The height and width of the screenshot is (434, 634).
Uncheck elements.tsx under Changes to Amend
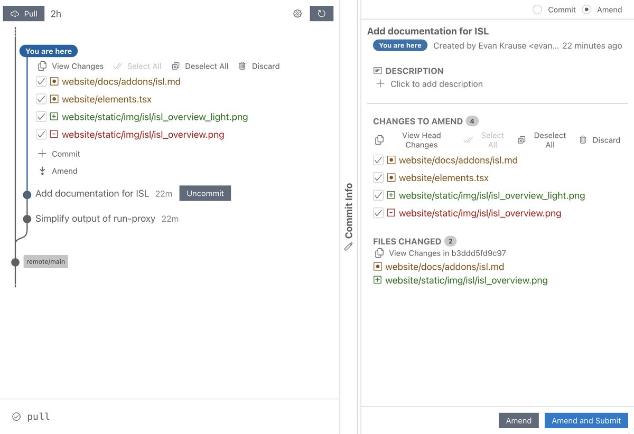point(378,178)
